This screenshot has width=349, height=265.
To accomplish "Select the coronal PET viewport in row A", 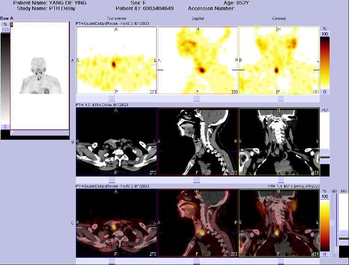I will [x=279, y=60].
